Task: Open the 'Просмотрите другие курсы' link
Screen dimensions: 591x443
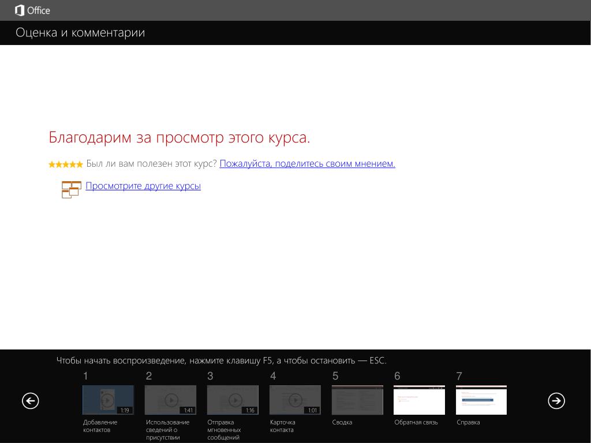Action: (143, 186)
